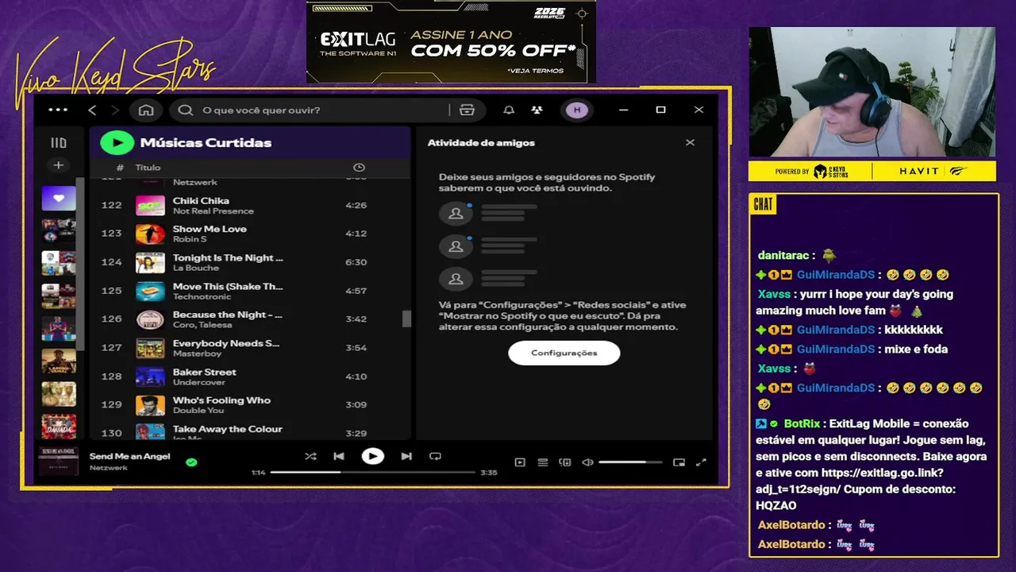This screenshot has height=572, width=1016.
Task: Open the purple H profile avatar
Action: [x=577, y=110]
